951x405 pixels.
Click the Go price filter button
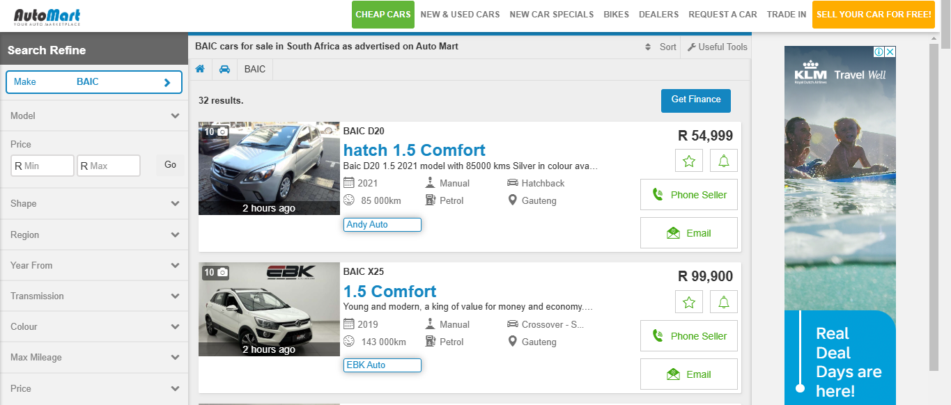pyautogui.click(x=170, y=166)
